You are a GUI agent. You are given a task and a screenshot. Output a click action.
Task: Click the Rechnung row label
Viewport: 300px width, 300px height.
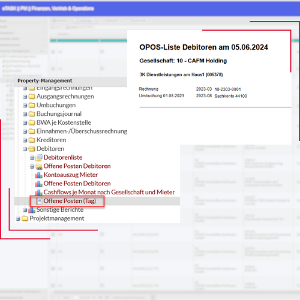[149, 89]
